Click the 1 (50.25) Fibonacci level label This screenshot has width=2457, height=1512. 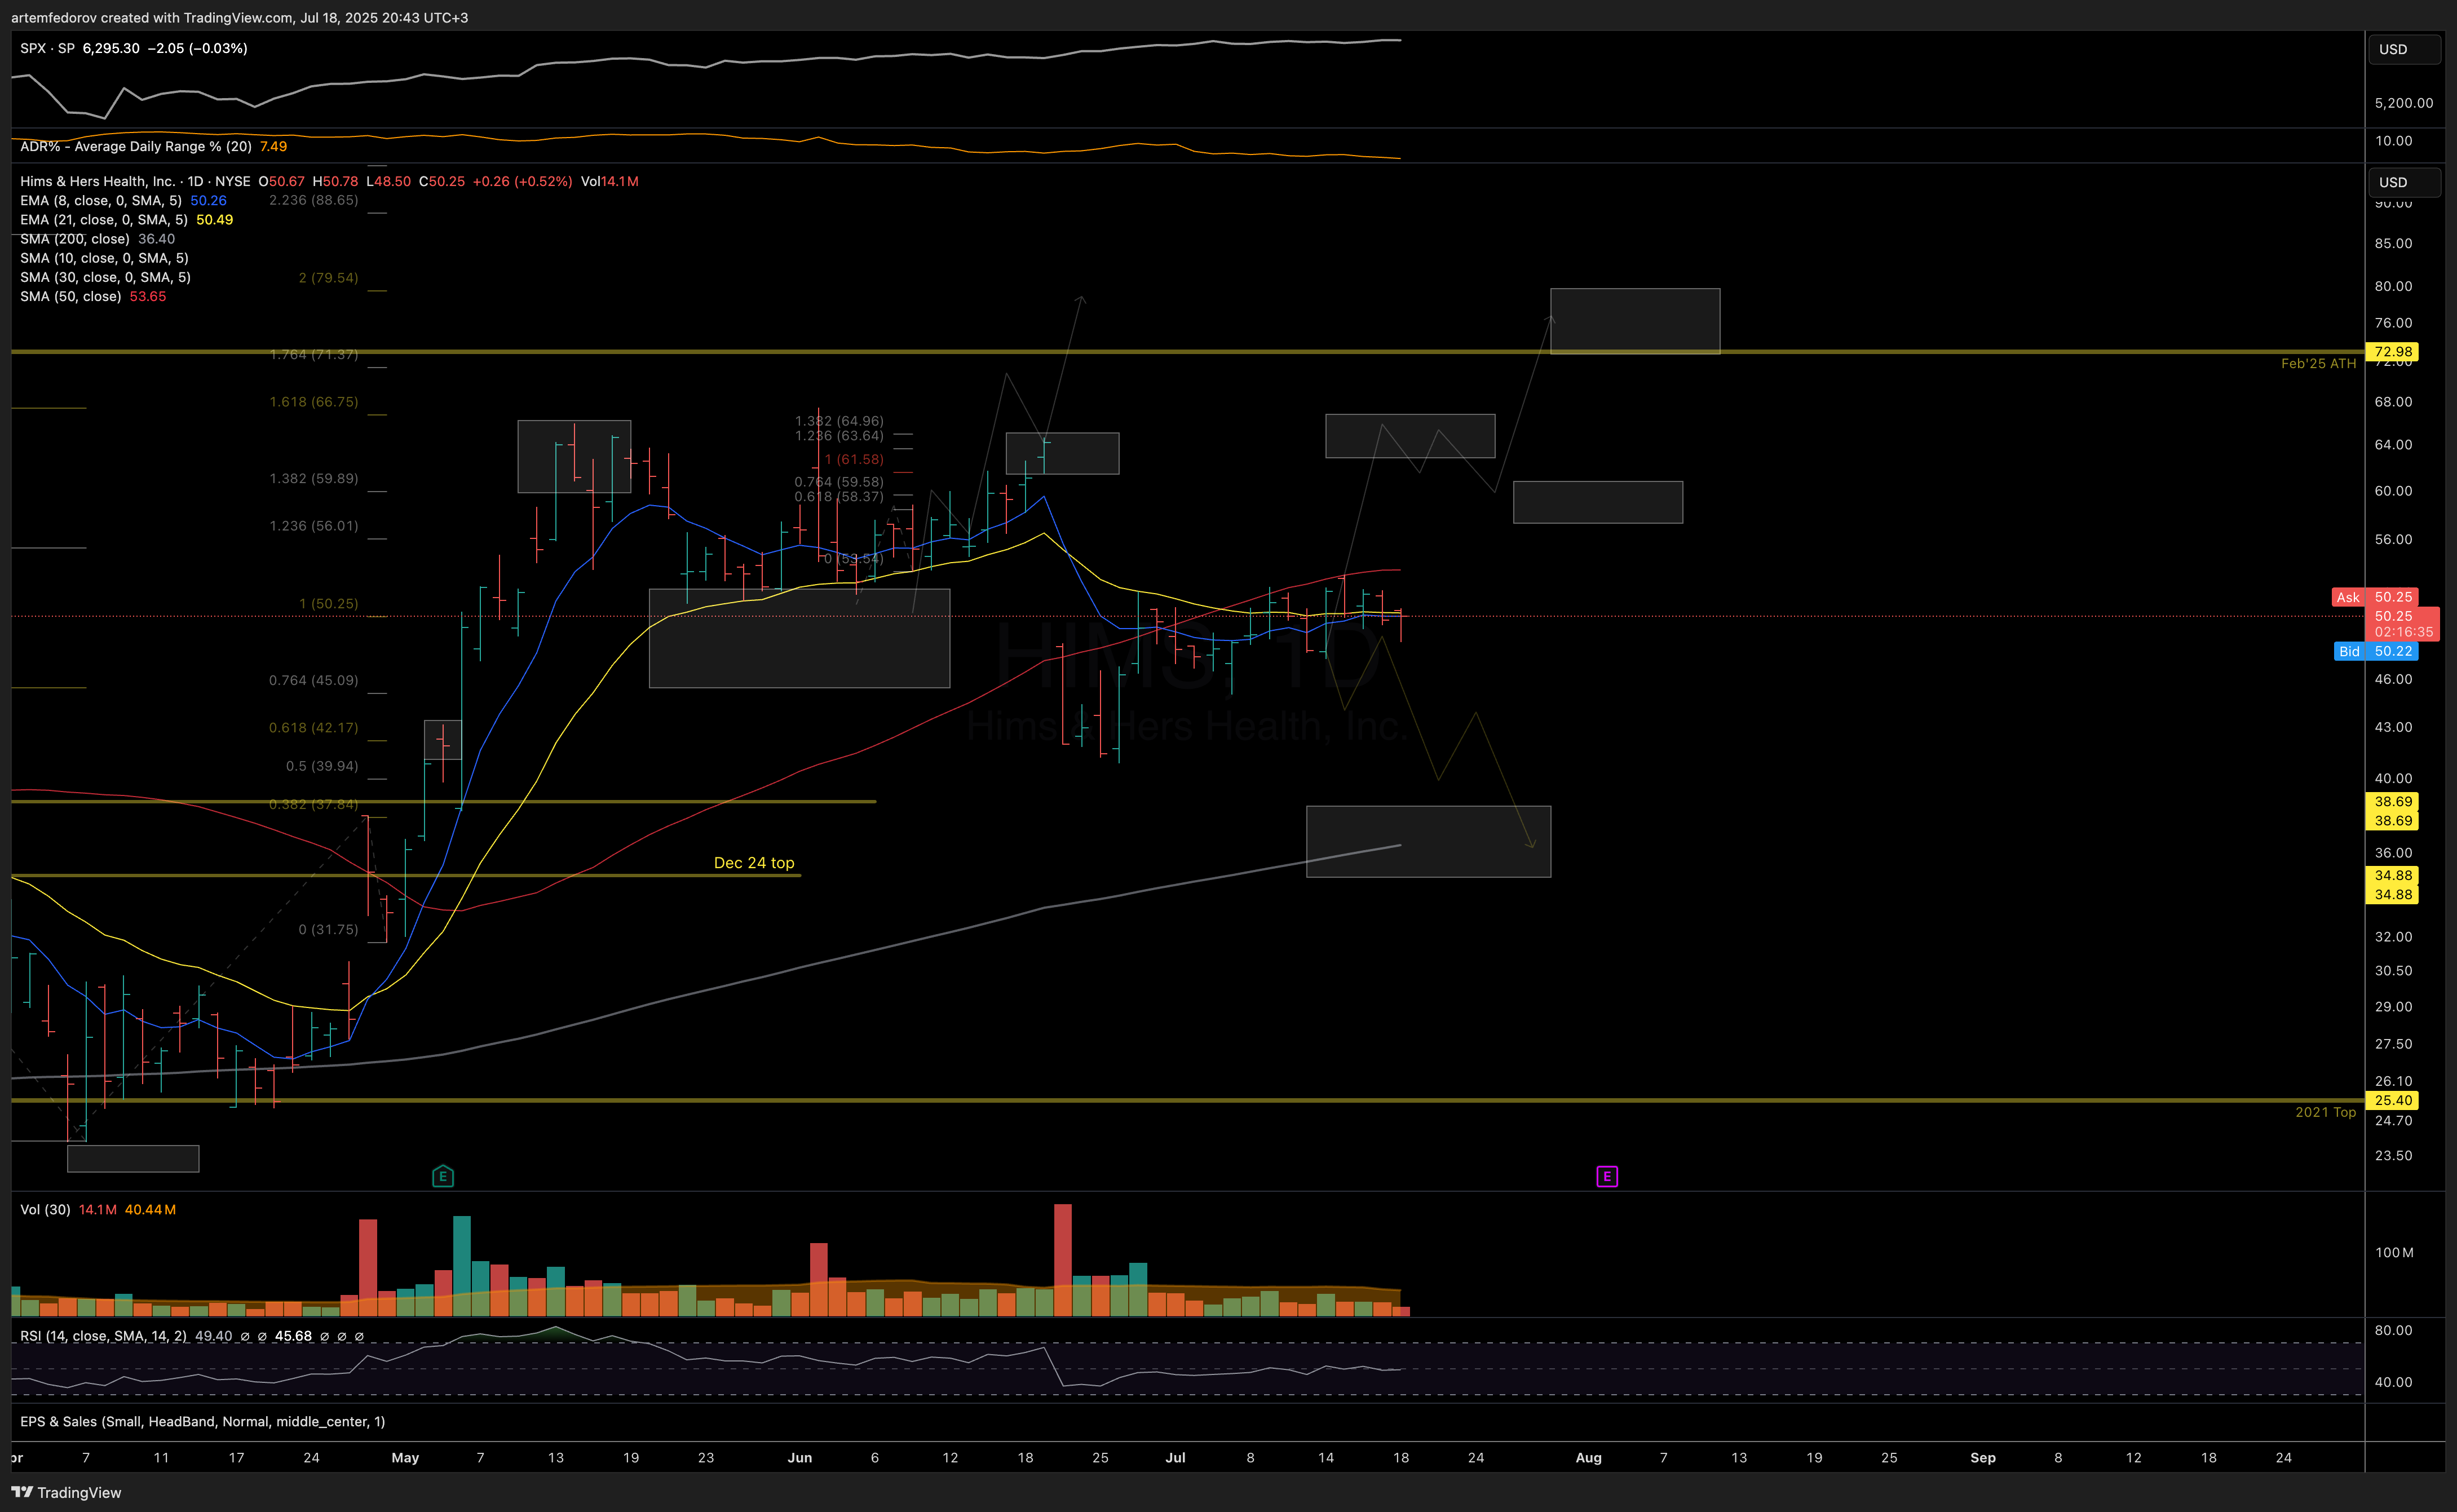[328, 603]
